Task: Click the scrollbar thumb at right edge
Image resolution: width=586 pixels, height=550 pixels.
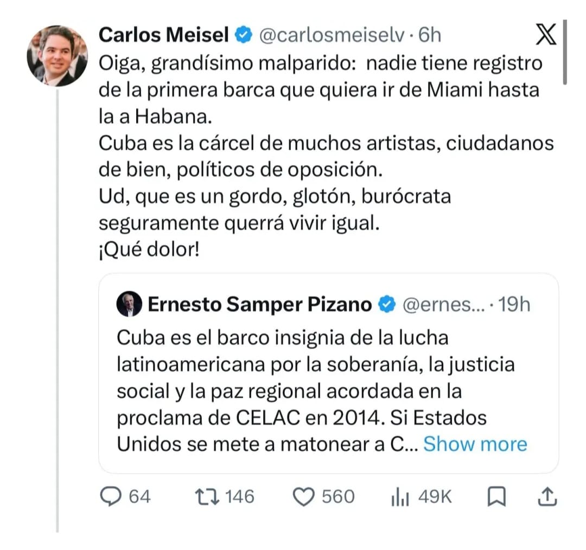Action: pos(565,52)
